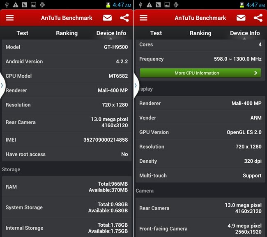Select the Device Info tab on left screen
Viewport: 267px width, 237px height.
pyautogui.click(x=111, y=33)
